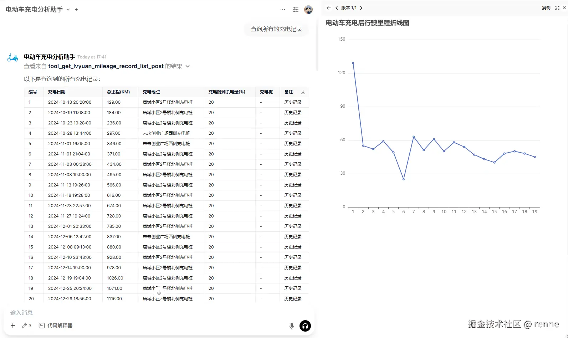
Task: Open the tools wrench icon showing 3
Action: click(x=27, y=326)
